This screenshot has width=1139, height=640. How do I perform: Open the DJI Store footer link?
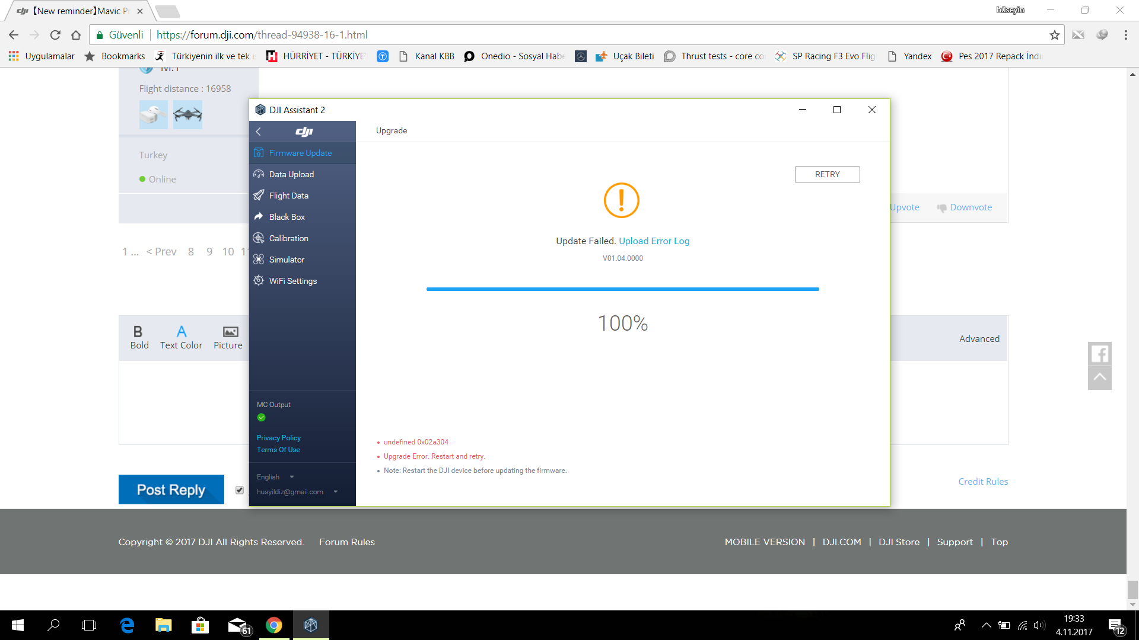click(899, 542)
